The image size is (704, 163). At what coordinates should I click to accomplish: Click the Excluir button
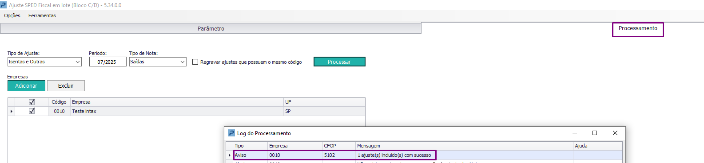66,85
